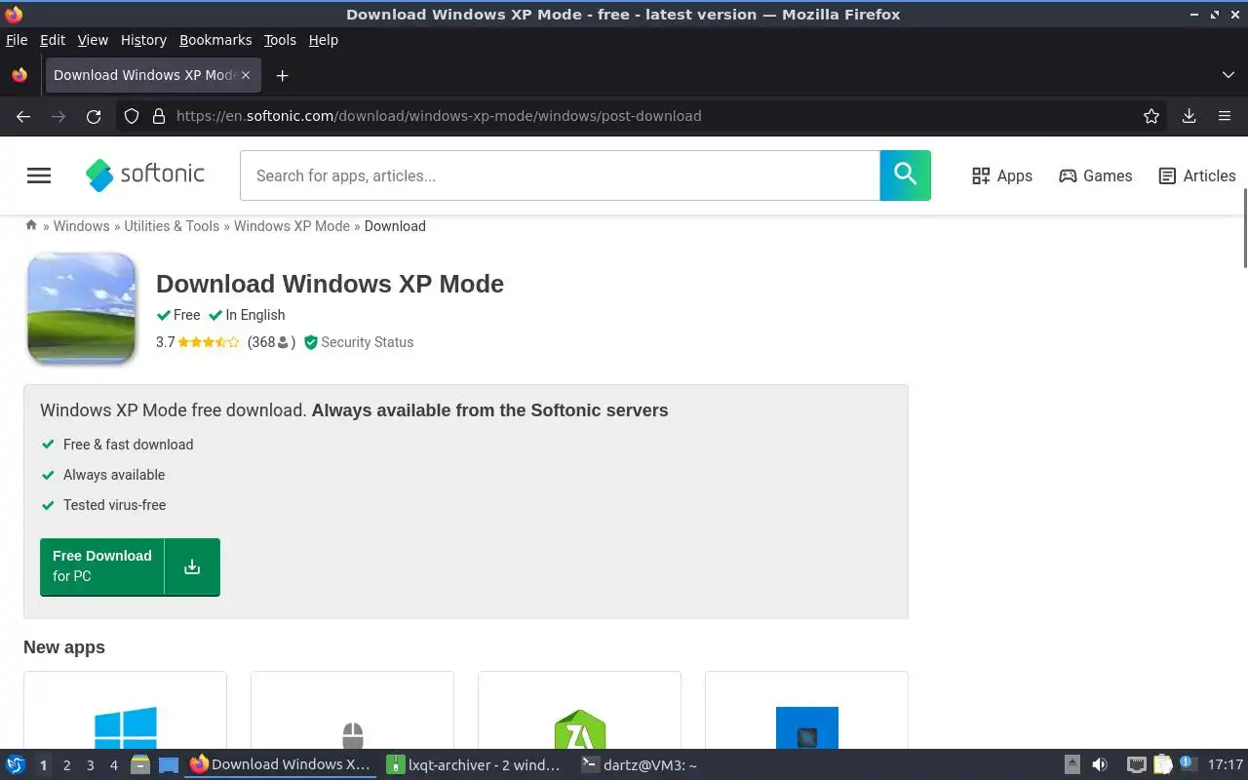Click the Free Download for PC button
Image resolution: width=1248 pixels, height=780 pixels.
tap(130, 566)
